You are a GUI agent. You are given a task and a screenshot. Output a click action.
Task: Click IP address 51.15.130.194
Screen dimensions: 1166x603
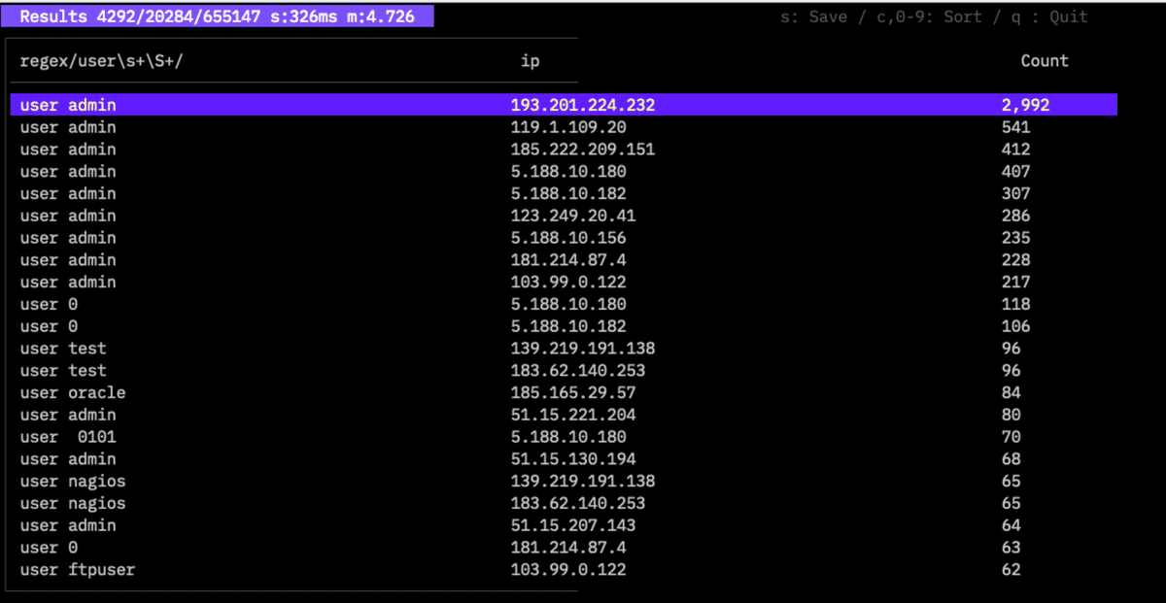click(573, 459)
